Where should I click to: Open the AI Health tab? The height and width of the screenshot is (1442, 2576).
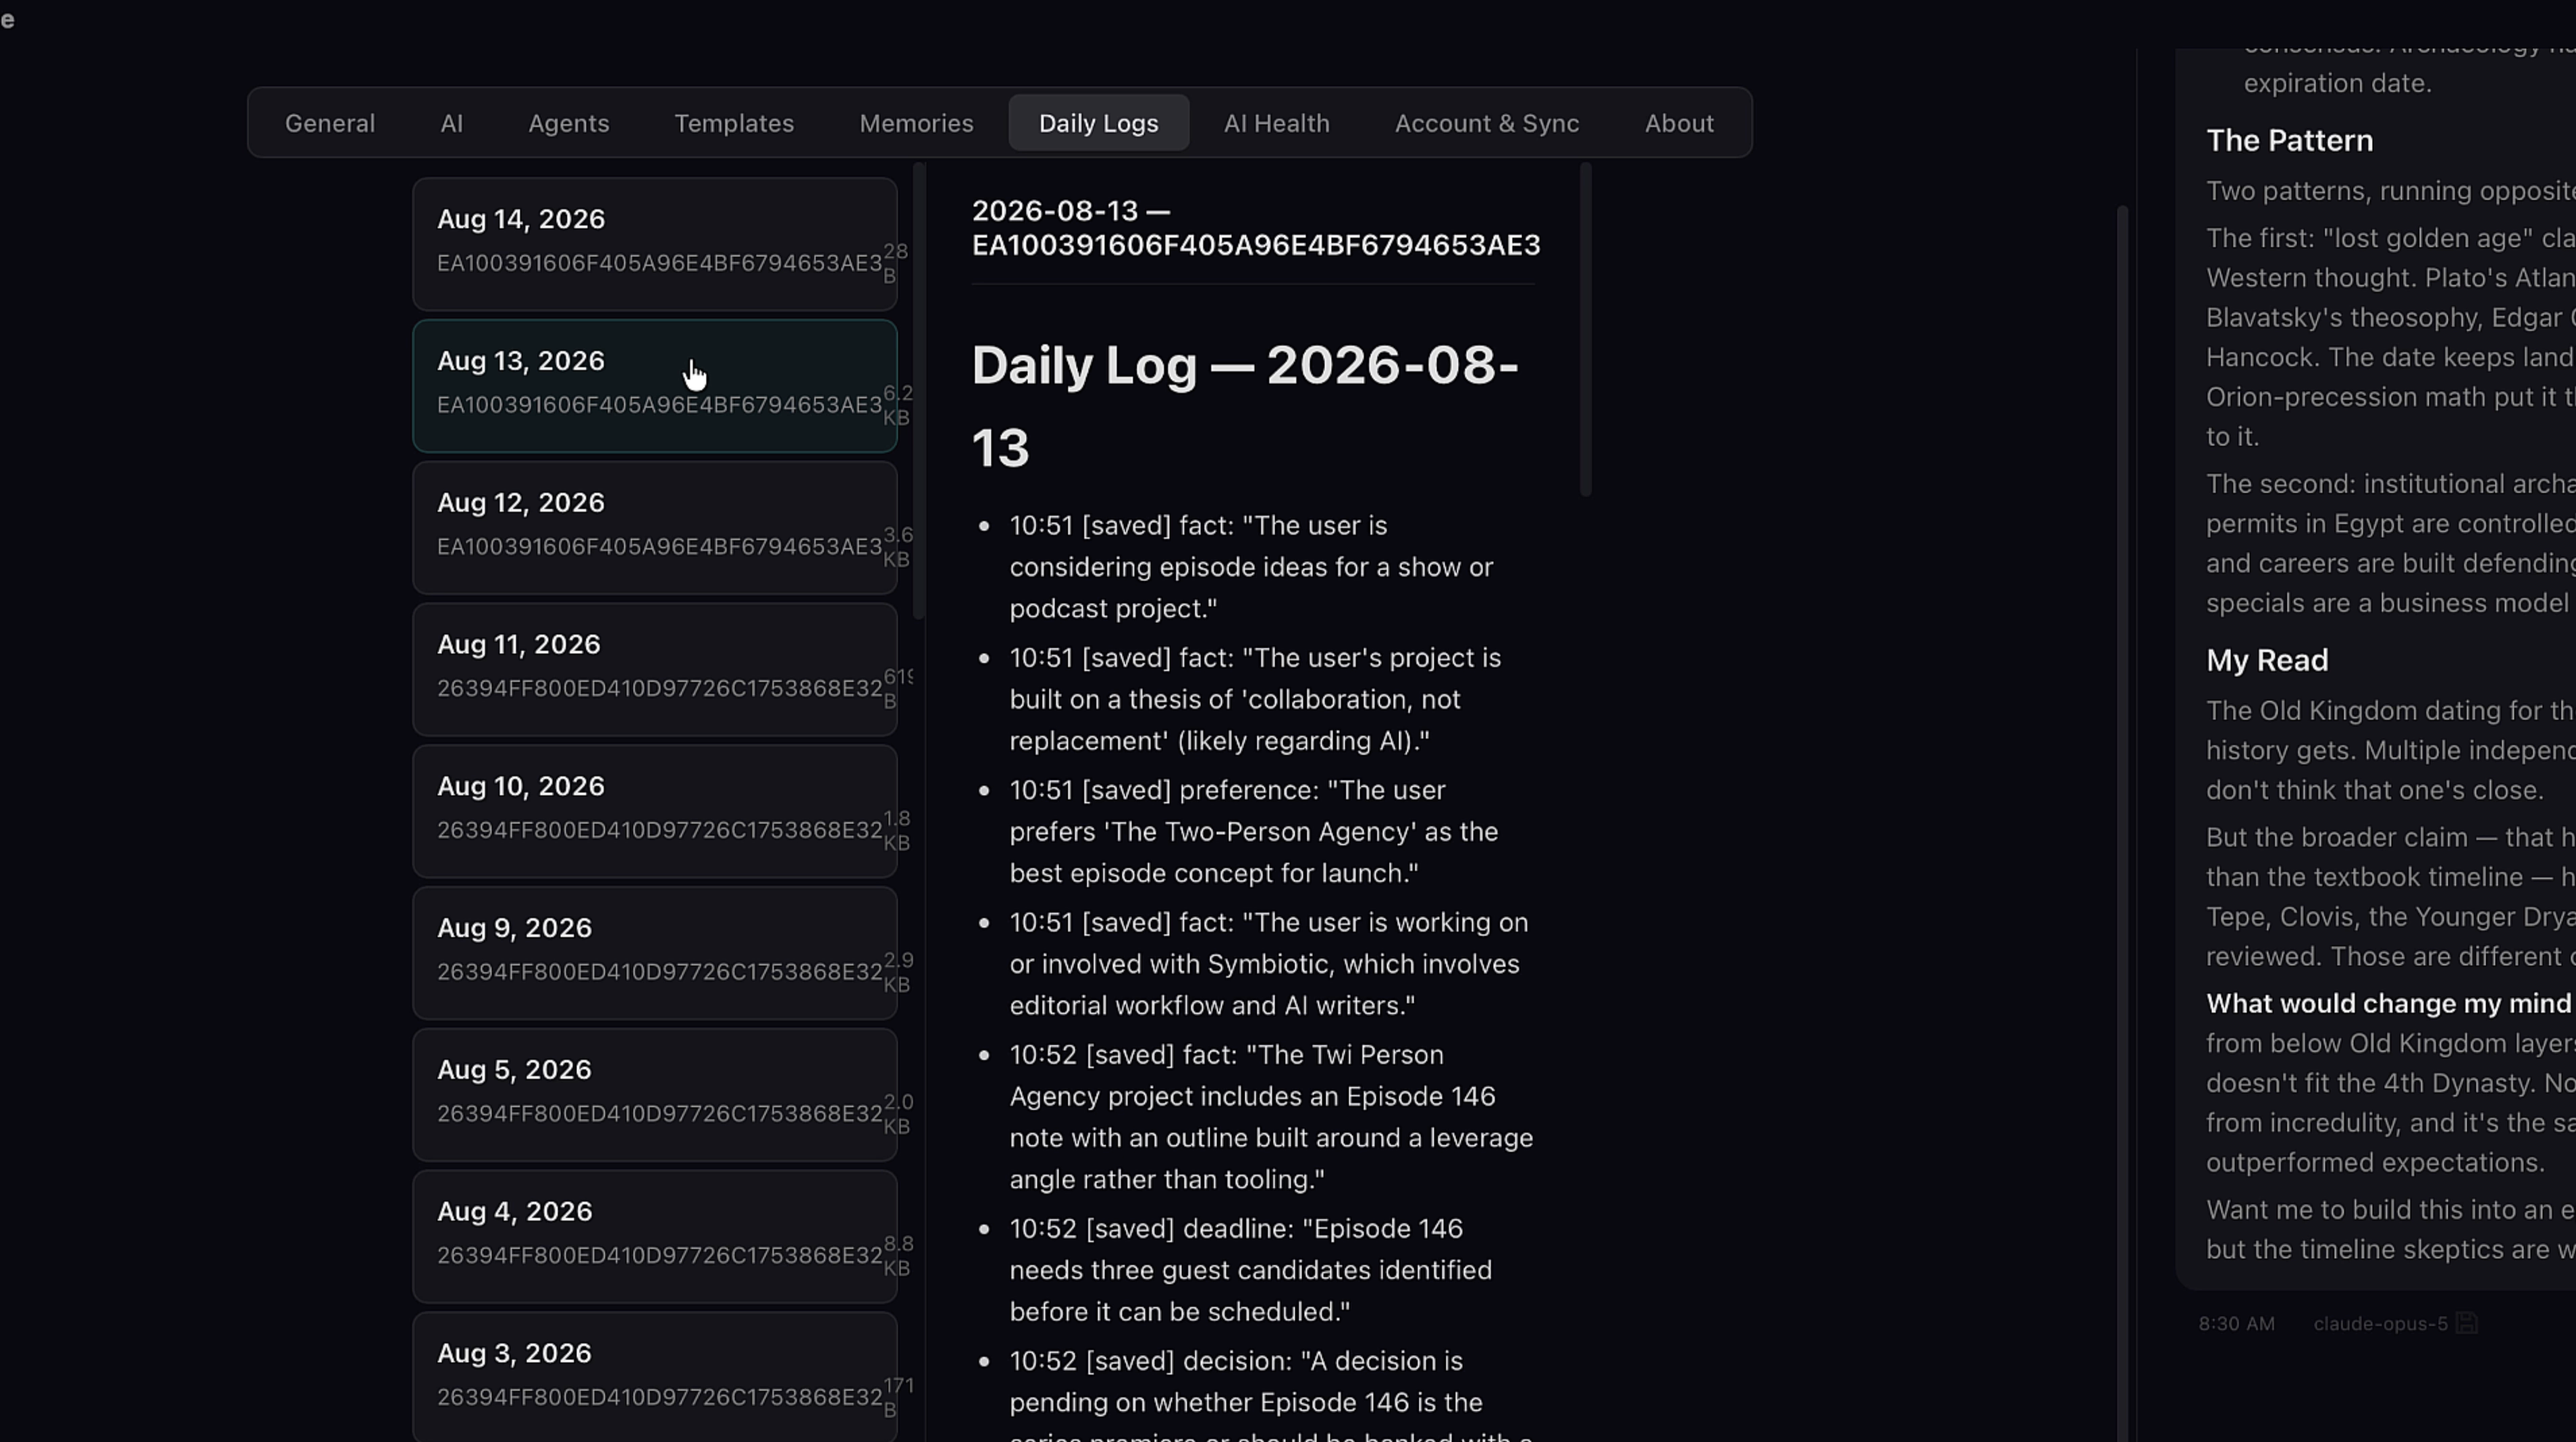[1276, 123]
